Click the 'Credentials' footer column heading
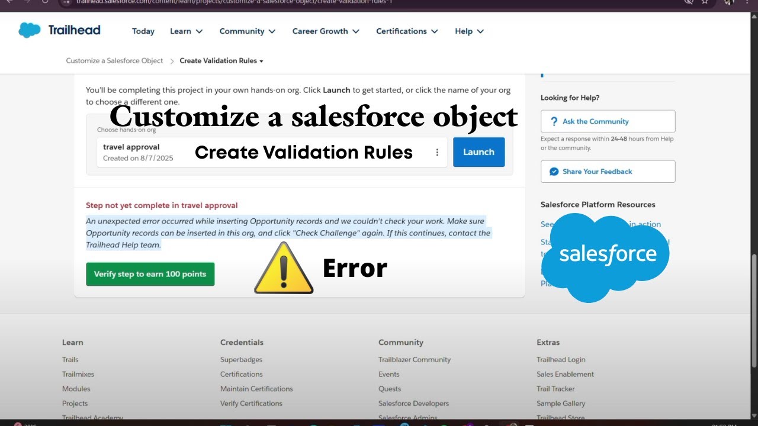The height and width of the screenshot is (426, 758). pyautogui.click(x=242, y=343)
